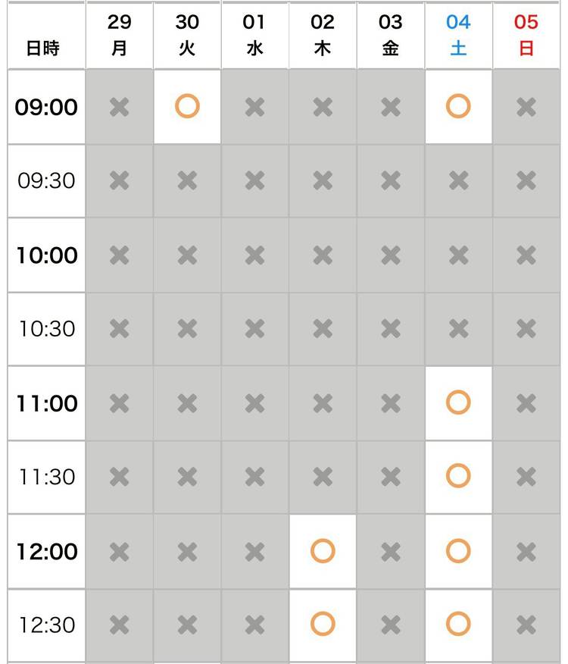Click the 12:00 time row label
The height and width of the screenshot is (664, 568).
[x=46, y=551]
